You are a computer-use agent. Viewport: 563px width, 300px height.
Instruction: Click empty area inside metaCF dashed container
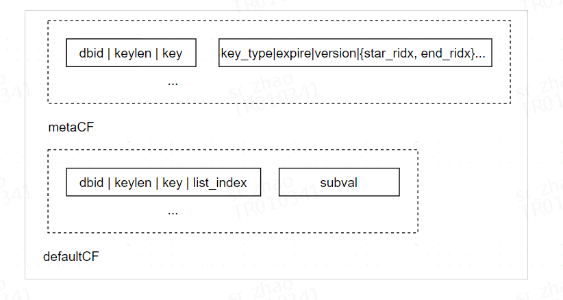click(x=323, y=86)
